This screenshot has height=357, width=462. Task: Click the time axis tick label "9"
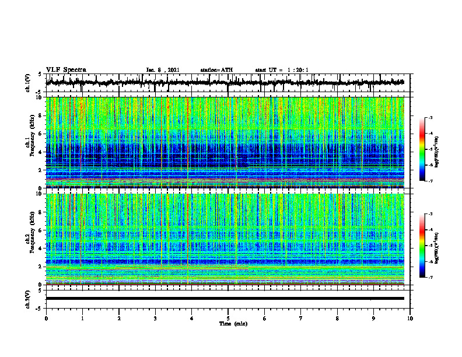click(x=373, y=318)
